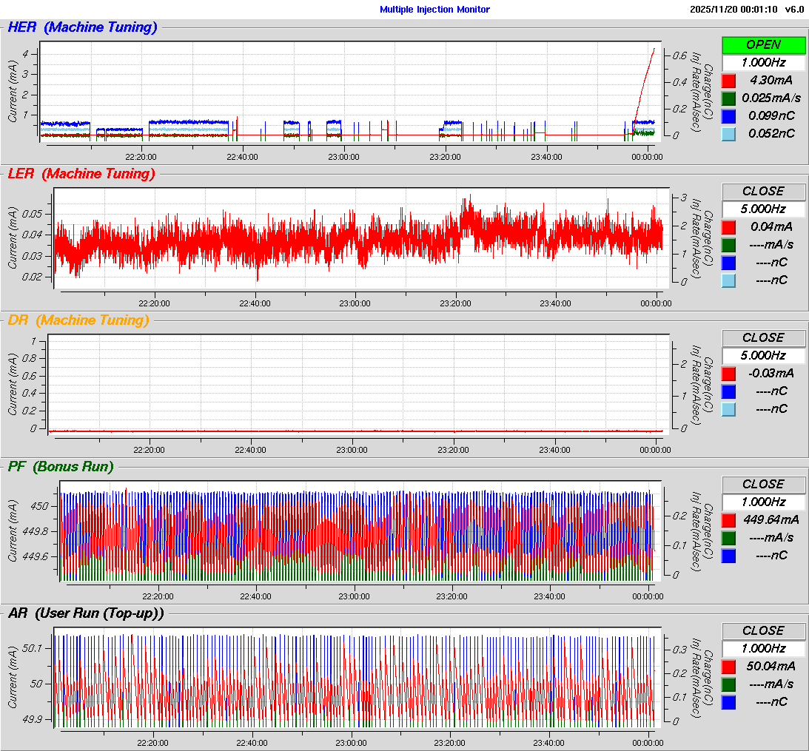Select the HER 1.000Hz repetition rate field
Screen dimensions: 809x751
[763, 62]
